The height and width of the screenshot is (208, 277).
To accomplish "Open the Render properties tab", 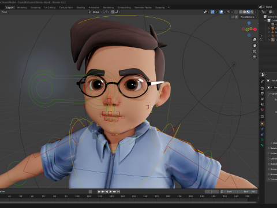I will pos(262,88).
